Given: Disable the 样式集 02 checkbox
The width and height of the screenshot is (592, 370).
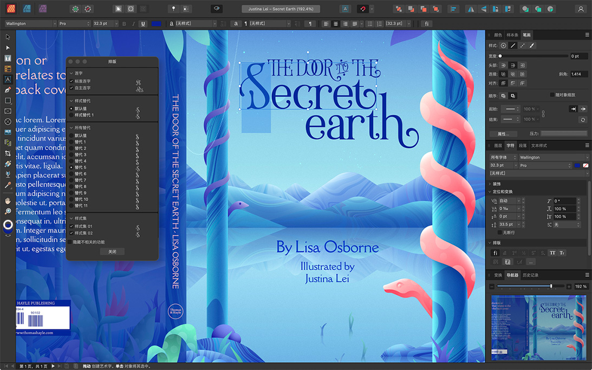Looking at the screenshot, I should (71, 233).
